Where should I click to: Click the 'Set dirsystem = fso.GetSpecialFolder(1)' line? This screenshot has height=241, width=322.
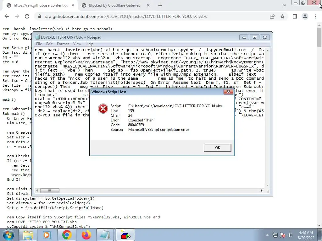(51, 198)
